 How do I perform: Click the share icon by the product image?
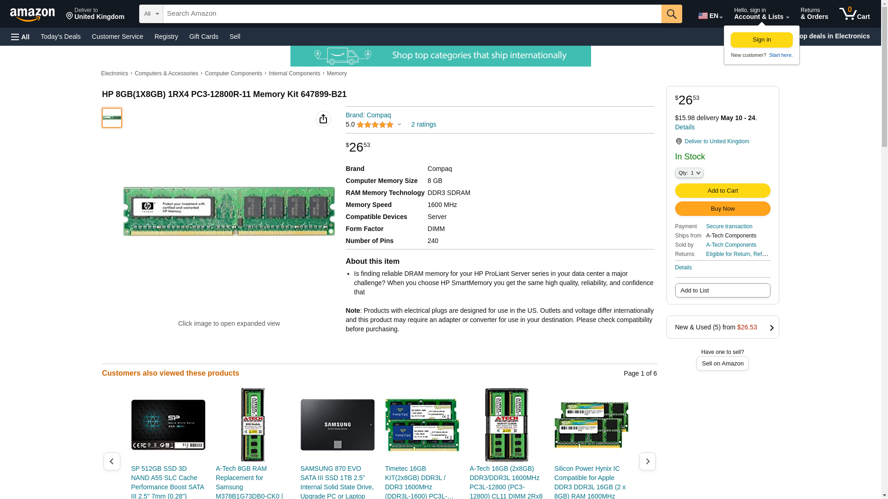(323, 119)
